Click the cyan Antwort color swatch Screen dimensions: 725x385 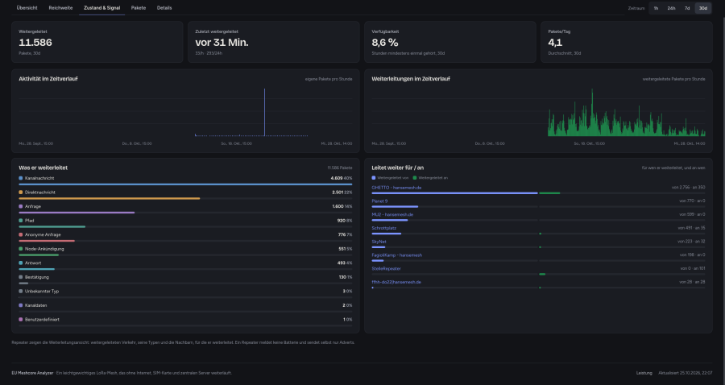click(21, 263)
